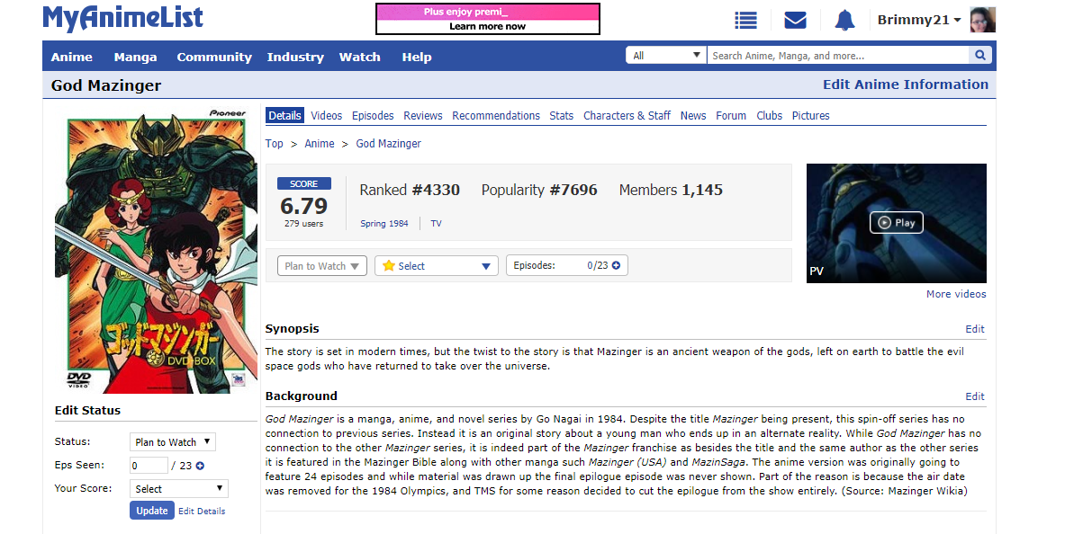Click God Mazinger breadcrumb link
The width and height of the screenshot is (1074, 534).
[x=388, y=144]
